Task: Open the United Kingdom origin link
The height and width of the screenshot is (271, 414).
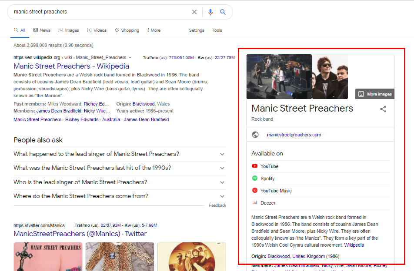Action: click(308, 256)
